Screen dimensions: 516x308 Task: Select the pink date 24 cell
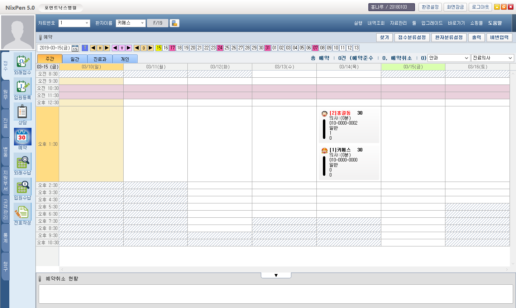pos(220,48)
